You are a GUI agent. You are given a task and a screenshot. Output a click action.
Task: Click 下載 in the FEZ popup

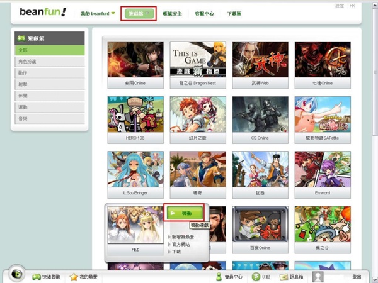click(x=176, y=252)
